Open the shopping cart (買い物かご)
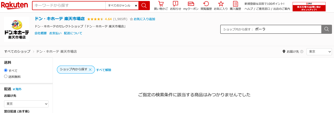Screen dimensions: 334x113 [161, 6]
